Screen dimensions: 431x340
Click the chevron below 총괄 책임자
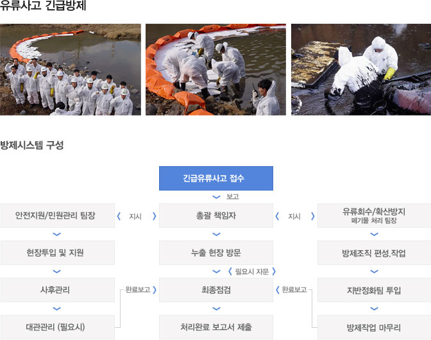click(216, 234)
